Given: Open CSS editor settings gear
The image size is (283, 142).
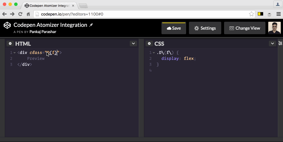Looking at the screenshot, I should click(x=149, y=43).
